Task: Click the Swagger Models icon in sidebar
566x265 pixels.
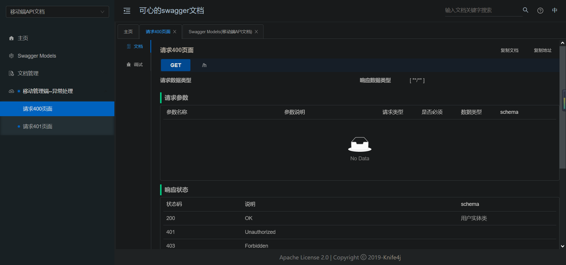Action: point(11,56)
